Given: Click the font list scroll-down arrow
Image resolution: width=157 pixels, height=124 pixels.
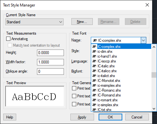Looking at the screenshot, I should (x=154, y=108).
